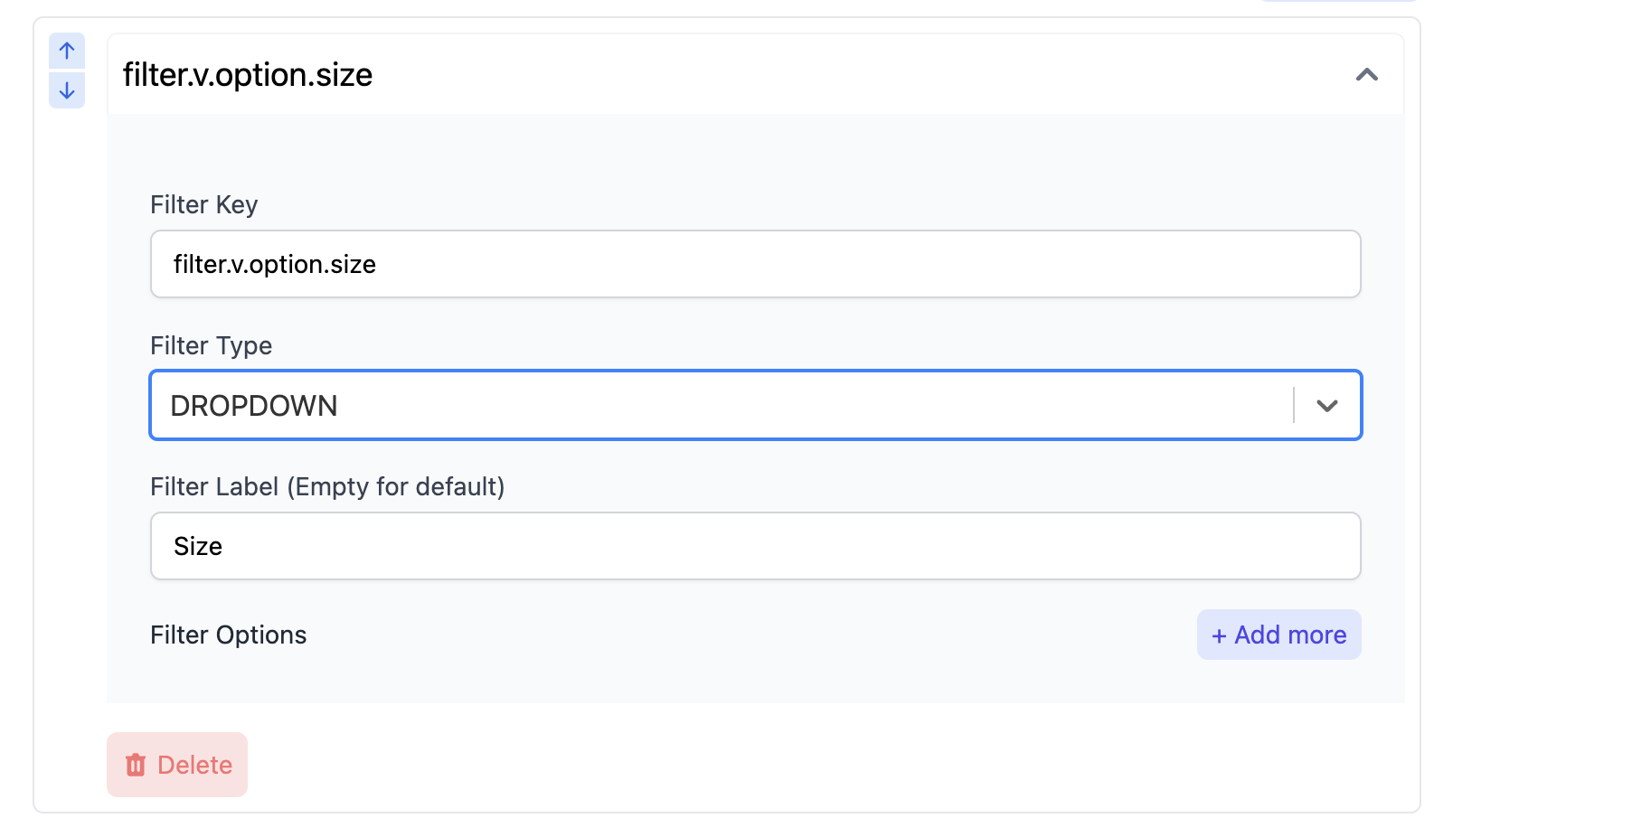Collapse the filter.v.option.size panel chevron
This screenshot has width=1651, height=837.
coord(1366,75)
